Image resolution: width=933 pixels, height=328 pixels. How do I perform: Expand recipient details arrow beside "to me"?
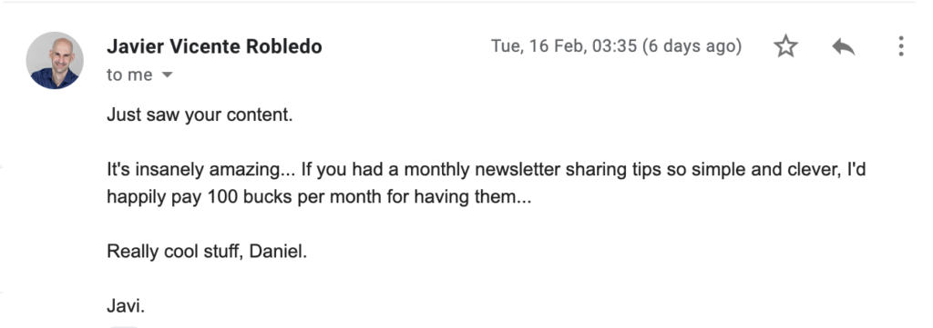pos(168,75)
